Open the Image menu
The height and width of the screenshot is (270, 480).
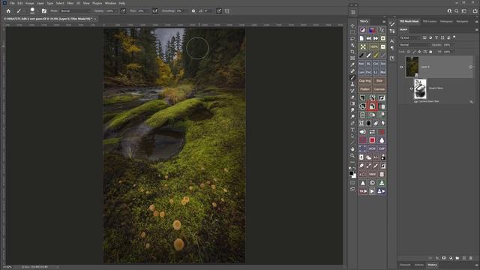pyautogui.click(x=29, y=3)
